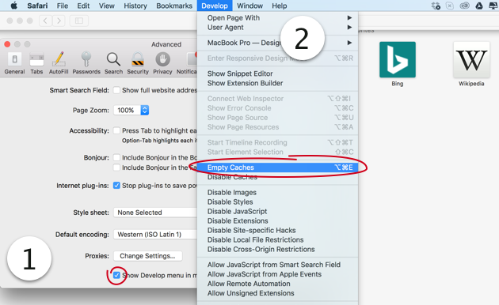The width and height of the screenshot is (499, 305).
Task: Close the Advanced preferences window
Action: pos(7,44)
